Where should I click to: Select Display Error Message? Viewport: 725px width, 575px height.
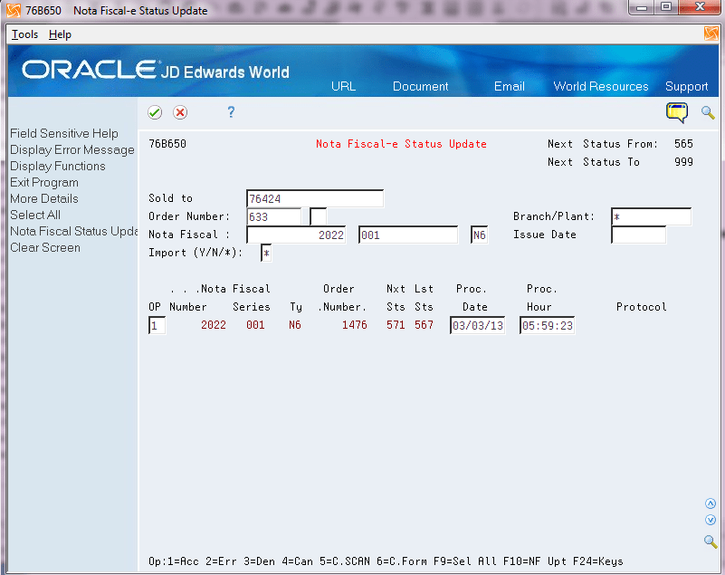coord(72,150)
